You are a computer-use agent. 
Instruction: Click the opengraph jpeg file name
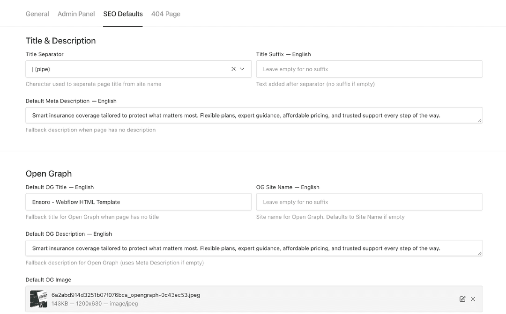(126, 295)
